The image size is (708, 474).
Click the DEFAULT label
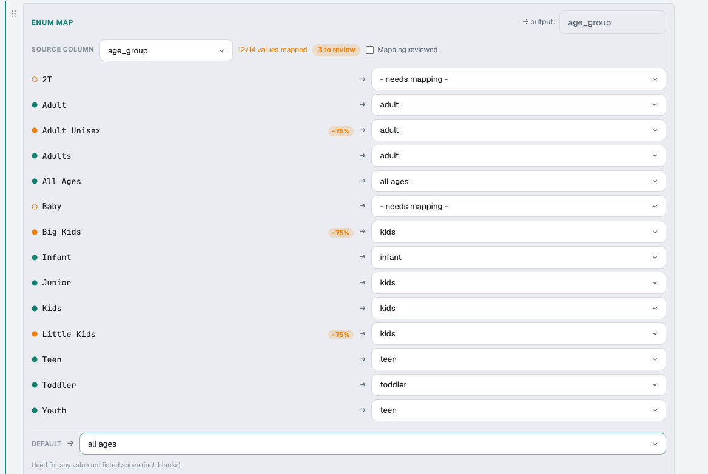[x=47, y=444]
